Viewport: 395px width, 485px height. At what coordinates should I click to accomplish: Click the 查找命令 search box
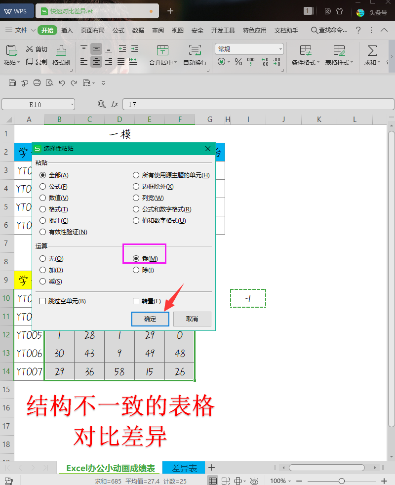point(329,30)
